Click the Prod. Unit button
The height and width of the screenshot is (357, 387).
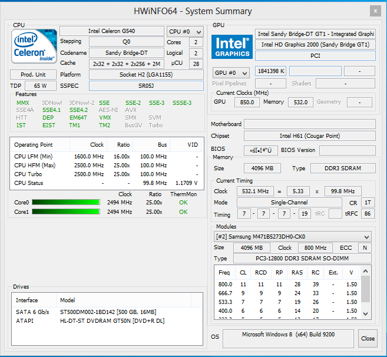[34, 75]
